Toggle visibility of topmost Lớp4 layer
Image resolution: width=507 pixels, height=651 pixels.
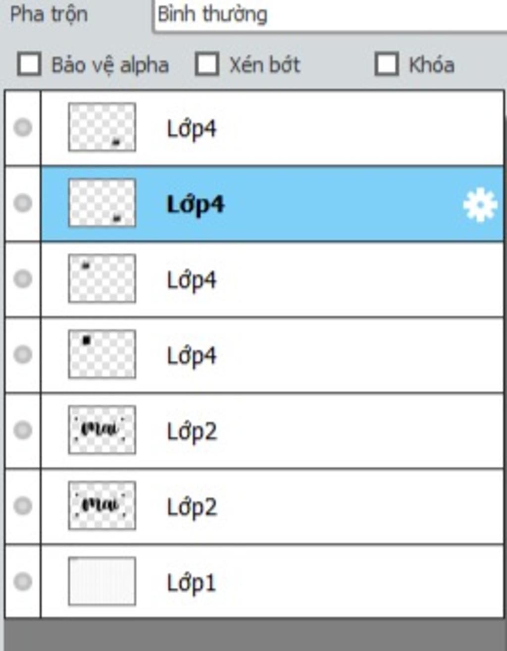point(23,127)
